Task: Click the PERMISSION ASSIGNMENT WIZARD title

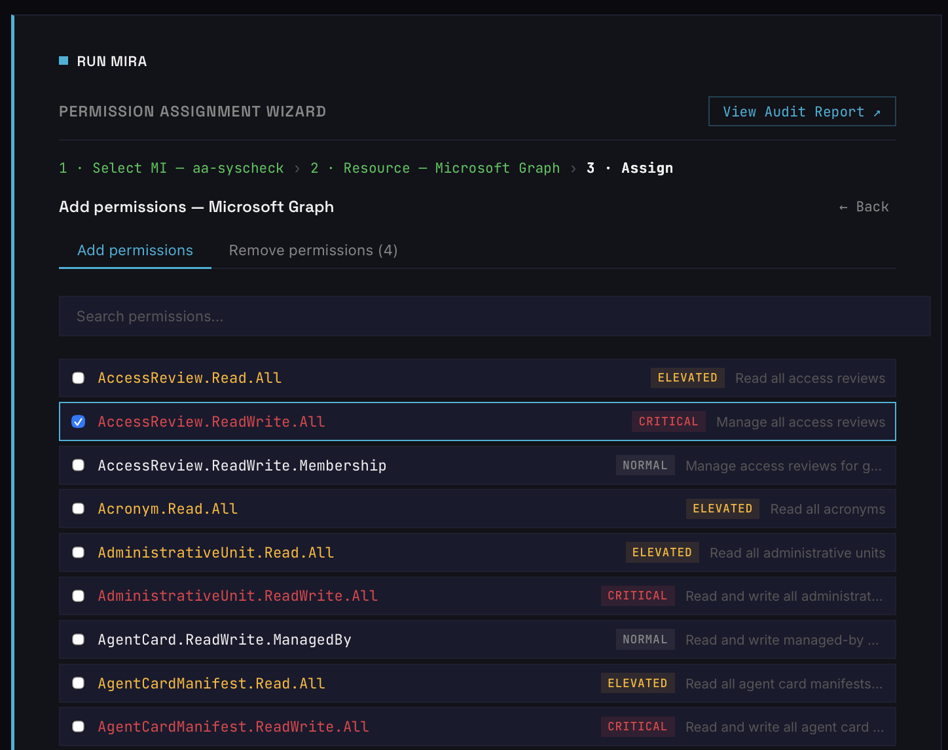Action: pyautogui.click(x=192, y=111)
